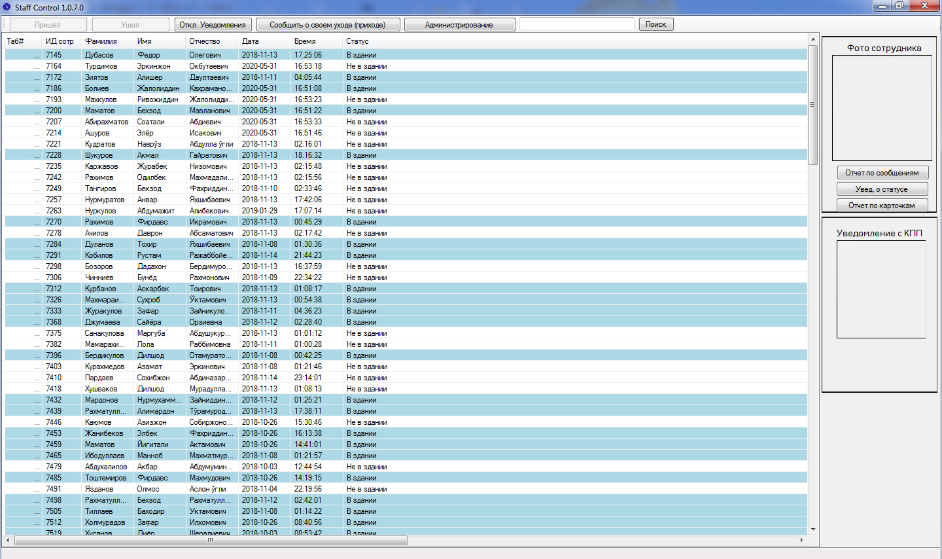Select the Шукуров Акмал row
This screenshot has width=942, height=559.
[406, 155]
